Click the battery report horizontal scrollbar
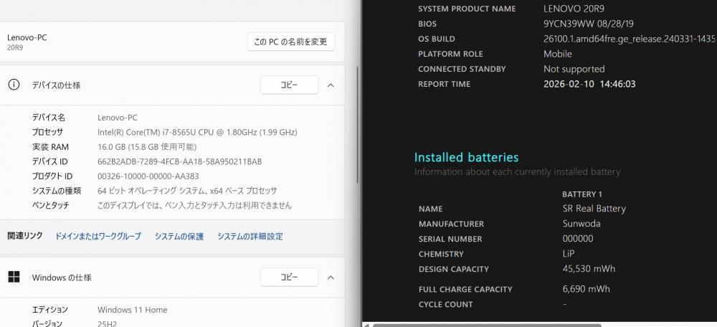Viewport: 717px width, 327px height. [x=487, y=325]
